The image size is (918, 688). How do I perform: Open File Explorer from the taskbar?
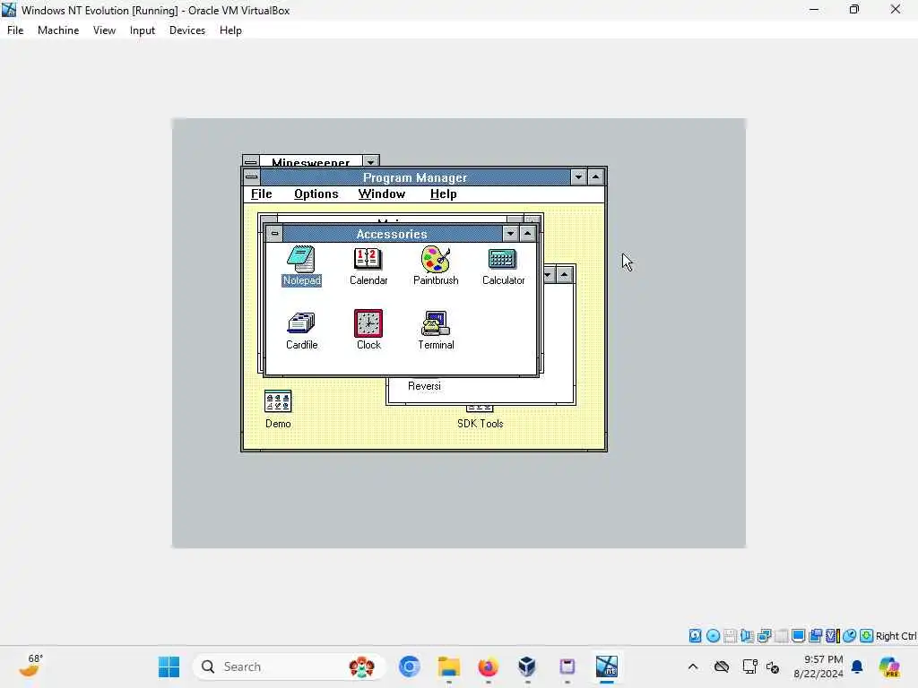point(449,666)
